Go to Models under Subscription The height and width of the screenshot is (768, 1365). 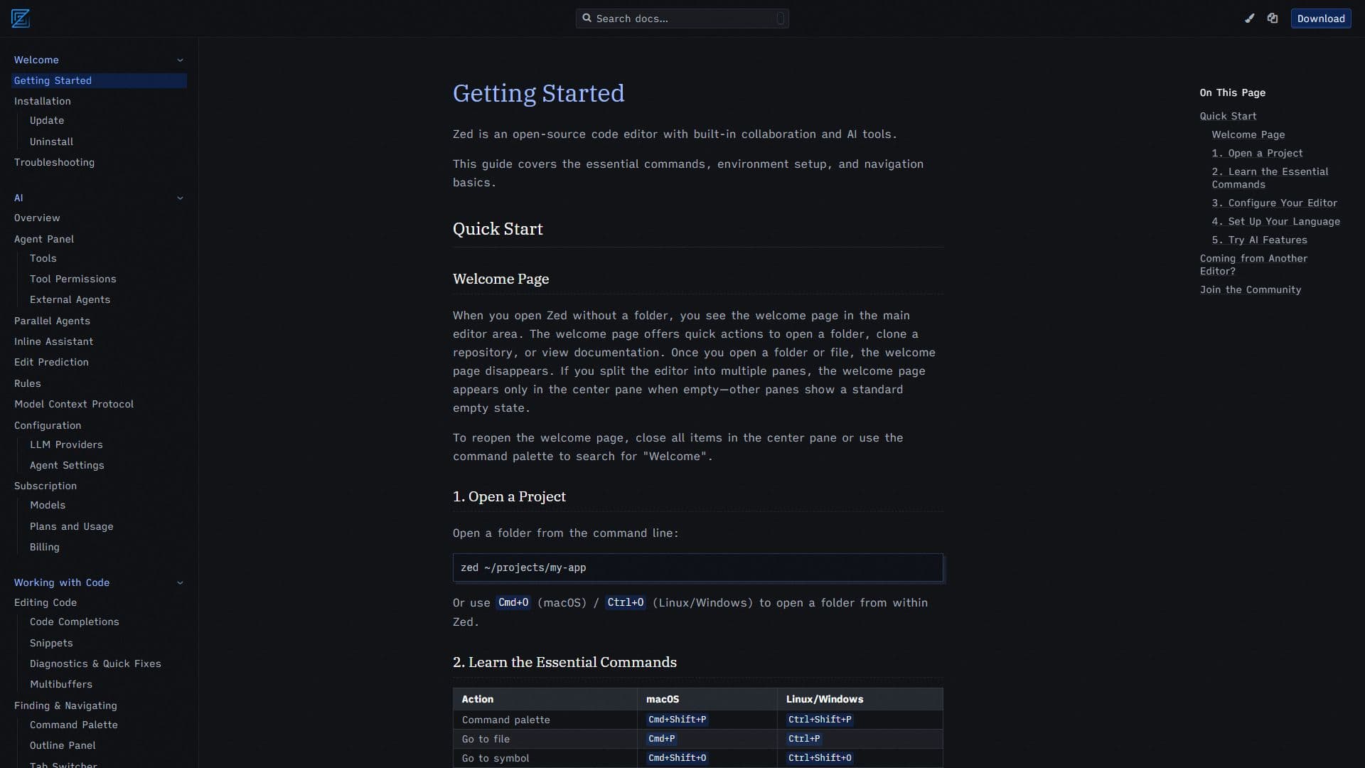pyautogui.click(x=48, y=505)
